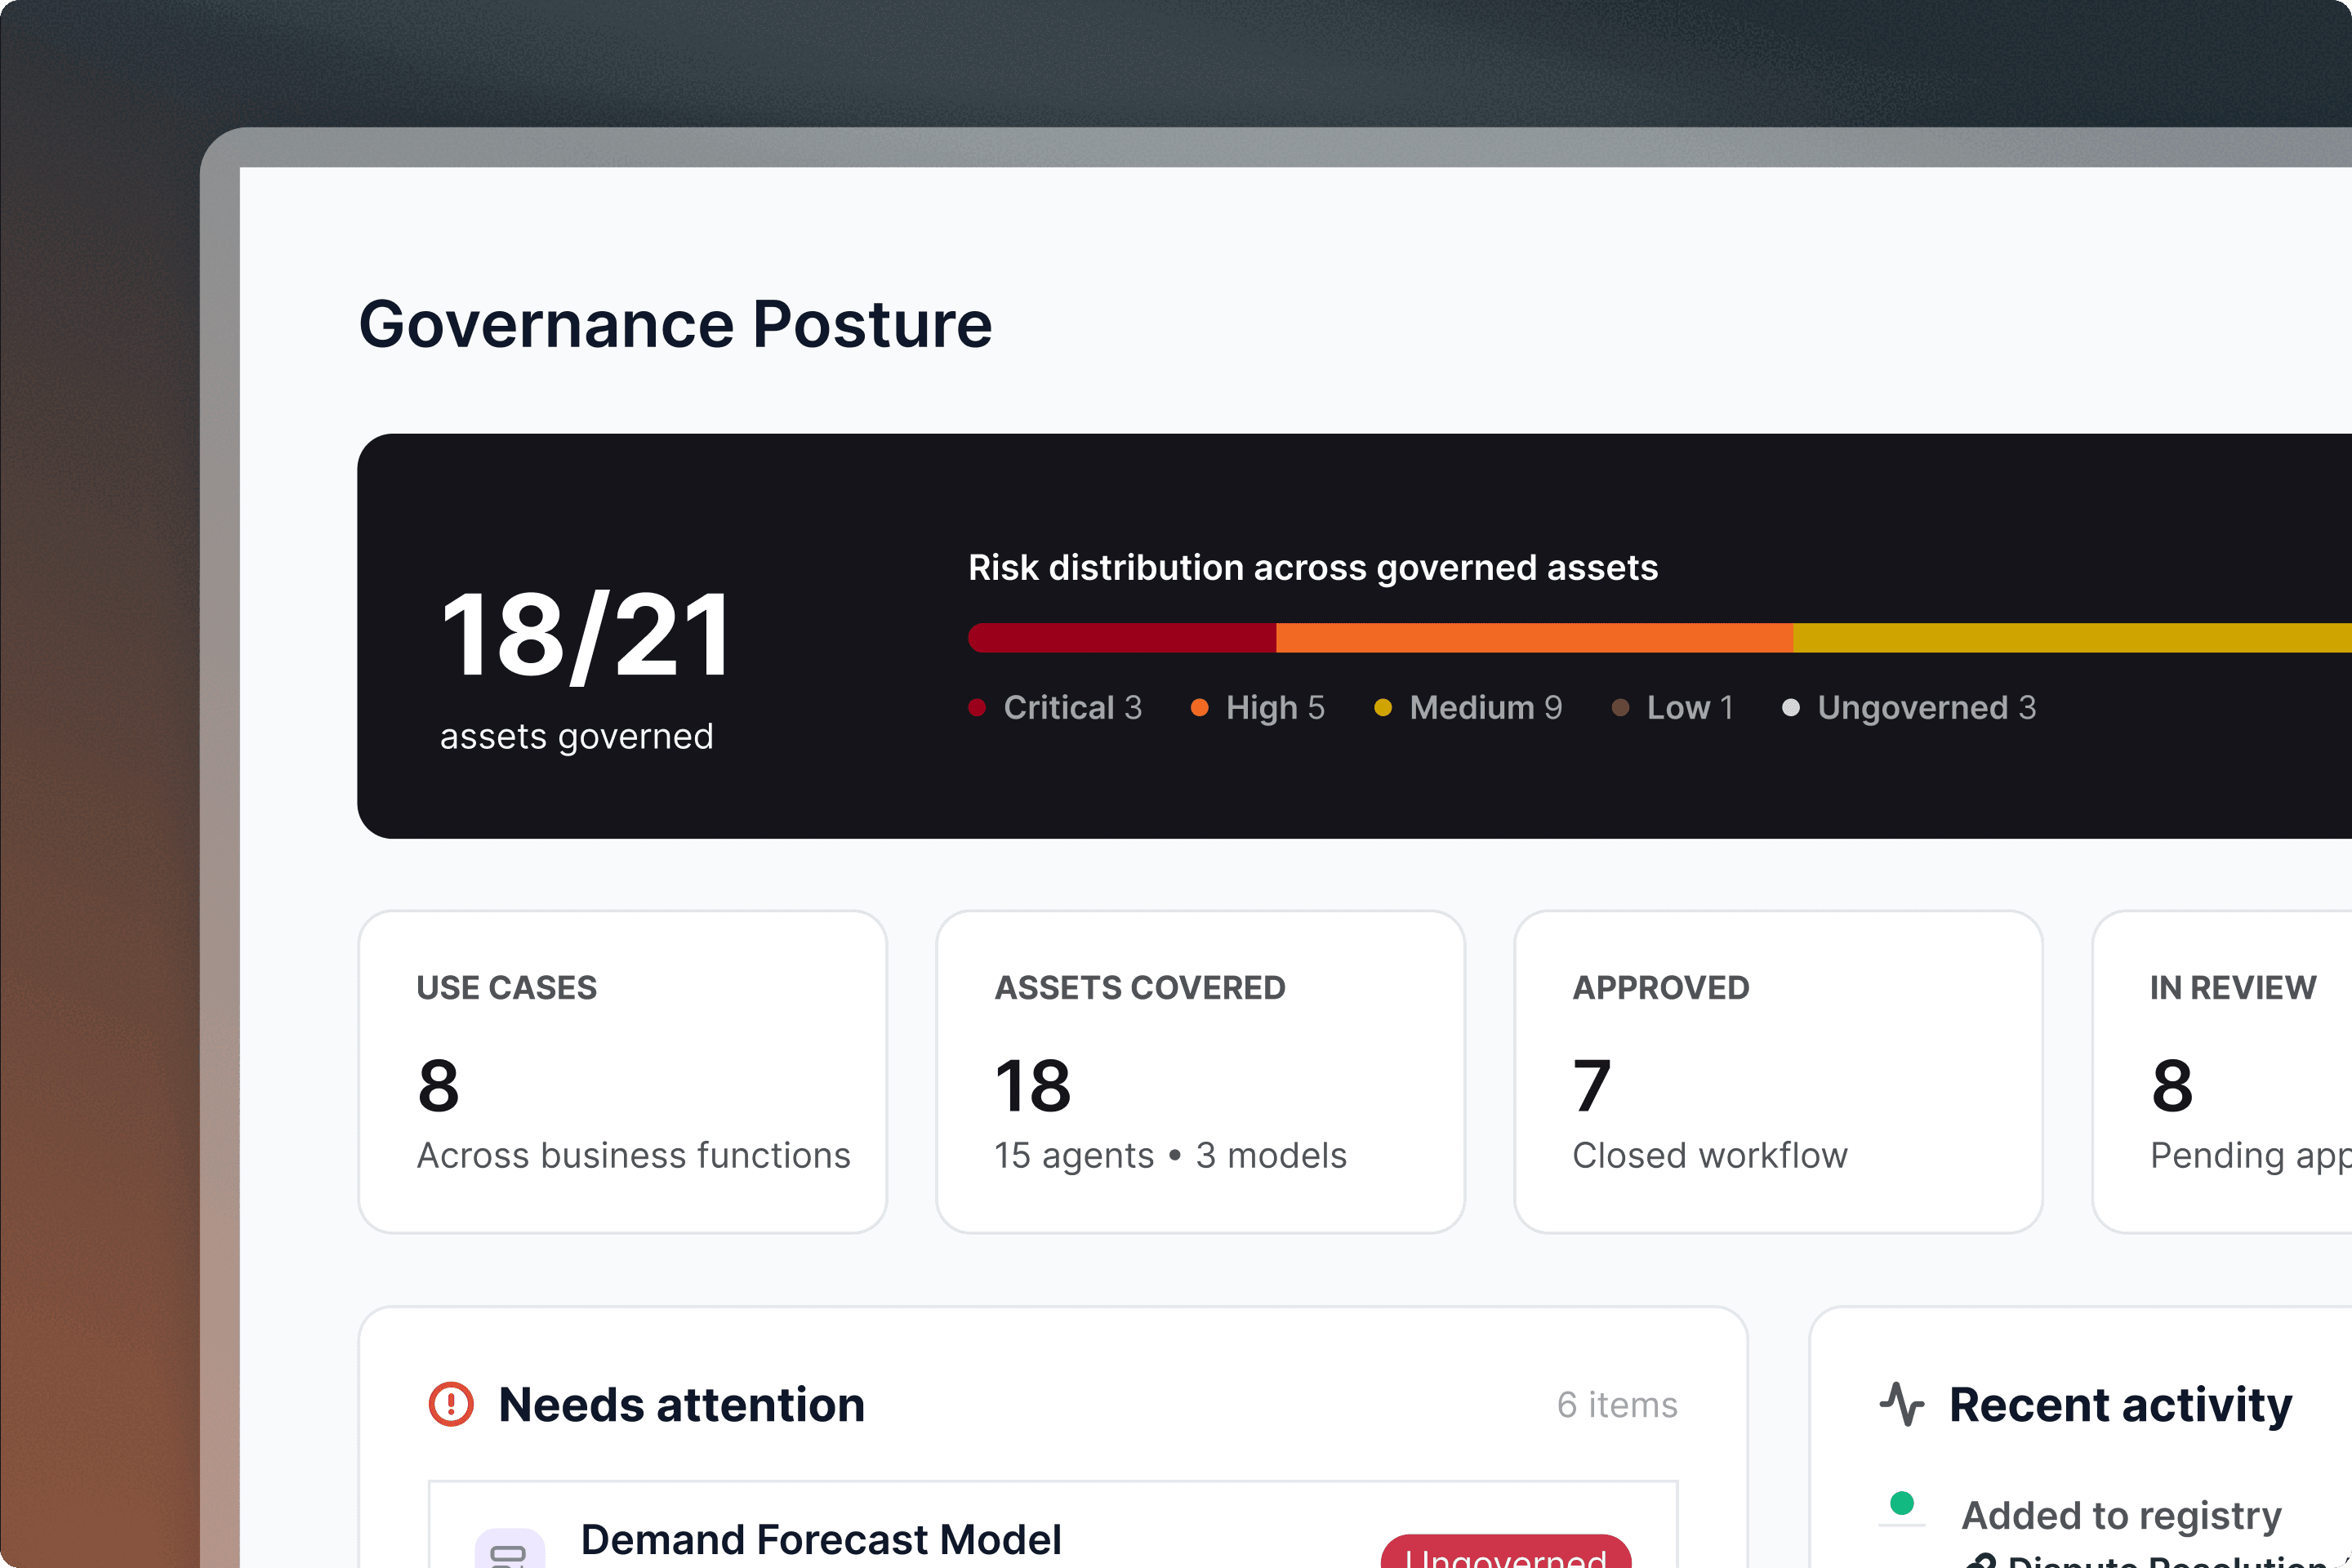Click the yellow Medium legend dot
The image size is (2352, 1568).
click(1383, 708)
